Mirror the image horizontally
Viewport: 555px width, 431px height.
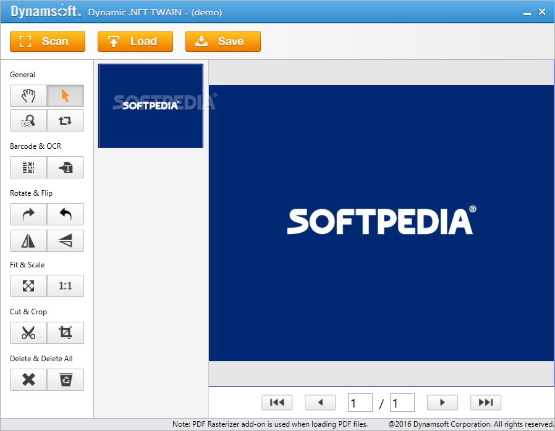click(x=28, y=241)
